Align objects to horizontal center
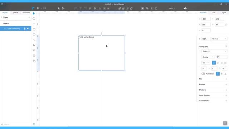This screenshot has height=129, width=229. [x=81, y=8]
